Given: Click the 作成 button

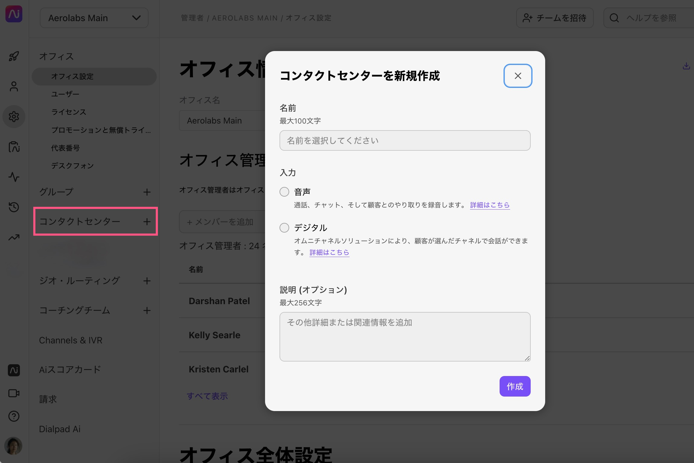Looking at the screenshot, I should [x=515, y=386].
